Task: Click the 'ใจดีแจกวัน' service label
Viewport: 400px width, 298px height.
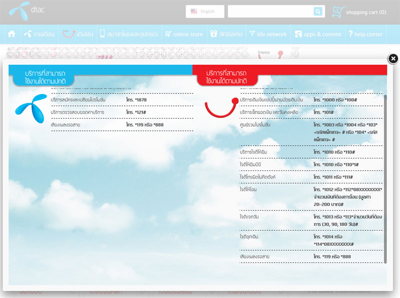Action: [x=249, y=217]
